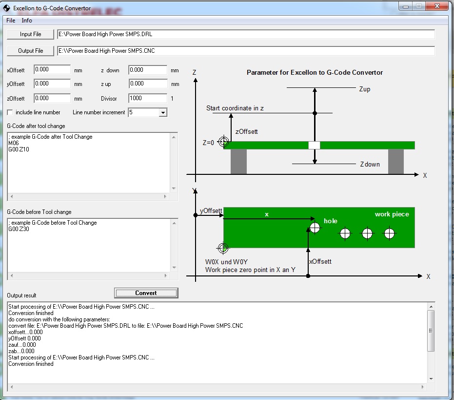Maximize the converter window

(x=418, y=6)
